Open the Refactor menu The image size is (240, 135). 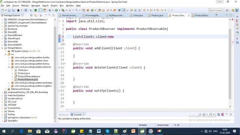point(25,6)
